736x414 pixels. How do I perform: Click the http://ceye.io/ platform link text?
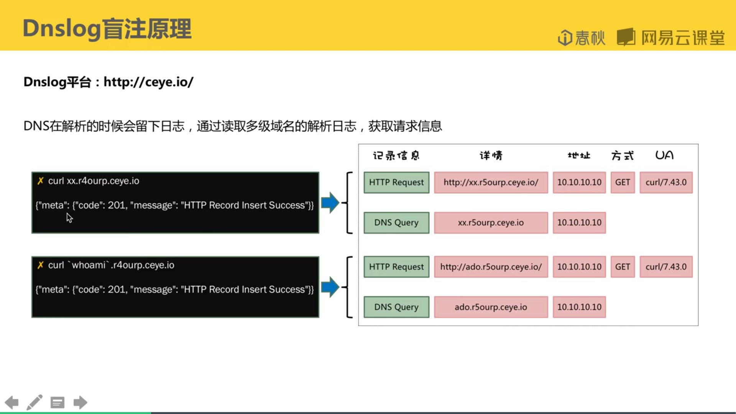point(148,82)
